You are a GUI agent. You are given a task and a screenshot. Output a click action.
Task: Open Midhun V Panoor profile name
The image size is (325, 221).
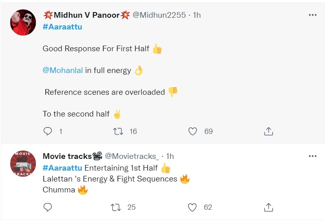click(x=86, y=15)
